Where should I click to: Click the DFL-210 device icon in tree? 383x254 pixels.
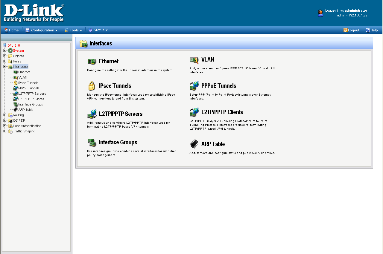coord(5,45)
